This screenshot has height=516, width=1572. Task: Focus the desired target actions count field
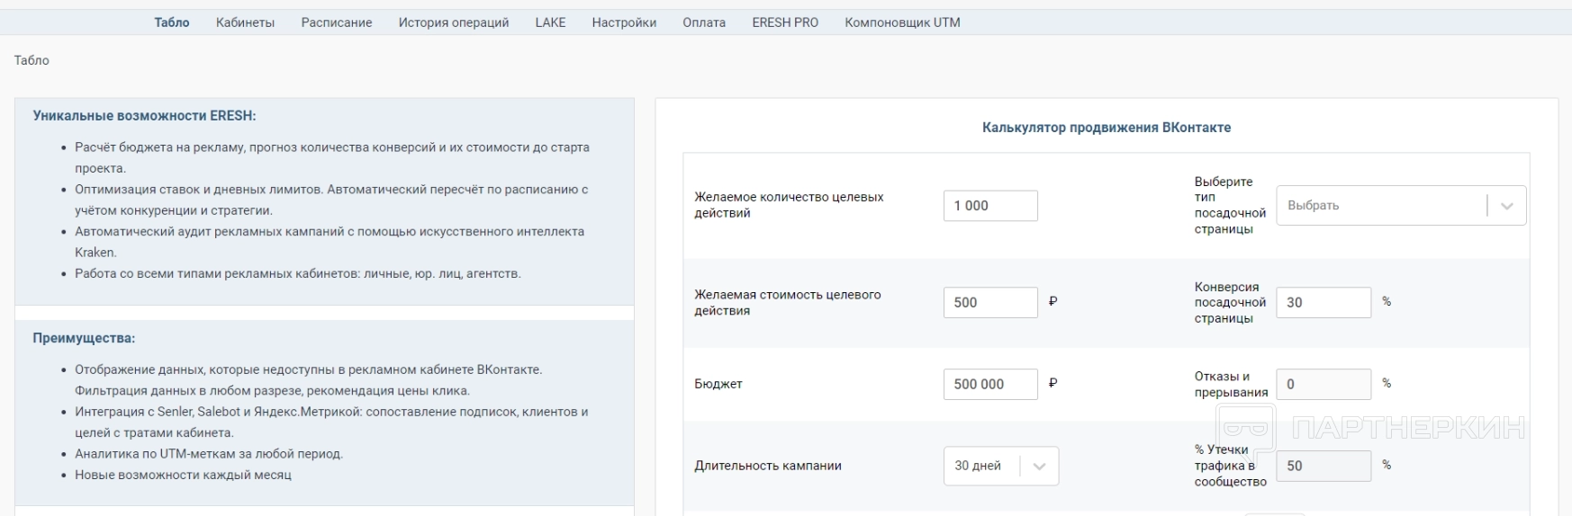[990, 206]
